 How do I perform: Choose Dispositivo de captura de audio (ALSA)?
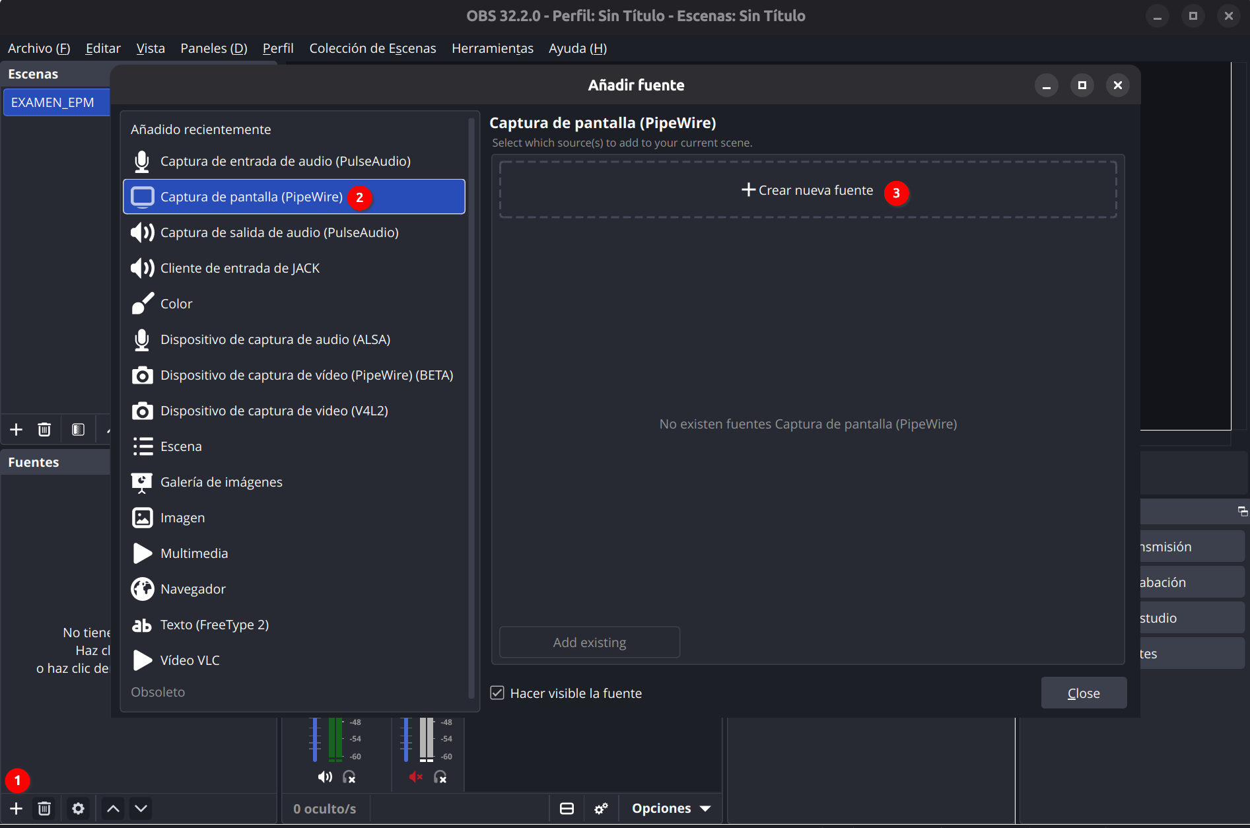click(x=294, y=339)
